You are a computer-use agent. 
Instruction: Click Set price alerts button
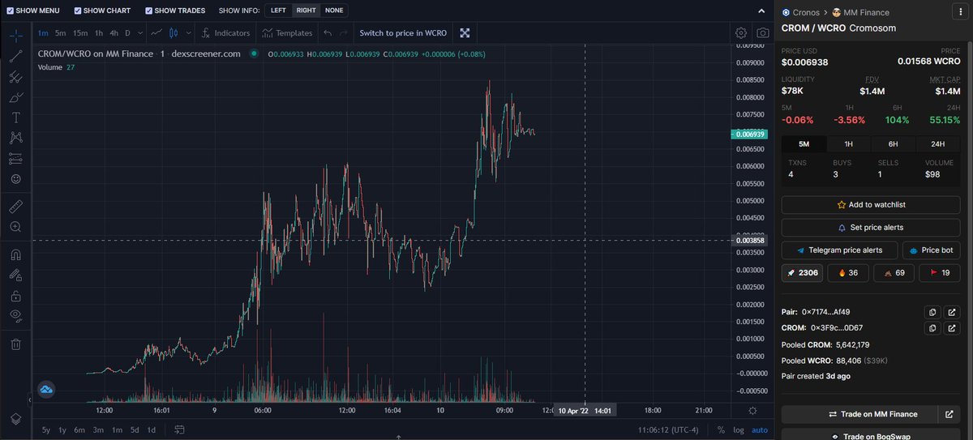click(x=870, y=228)
